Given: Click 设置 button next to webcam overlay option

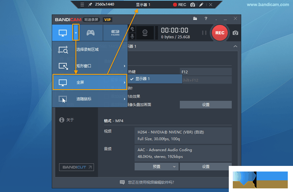Looking at the screenshot, I should pos(206,105).
